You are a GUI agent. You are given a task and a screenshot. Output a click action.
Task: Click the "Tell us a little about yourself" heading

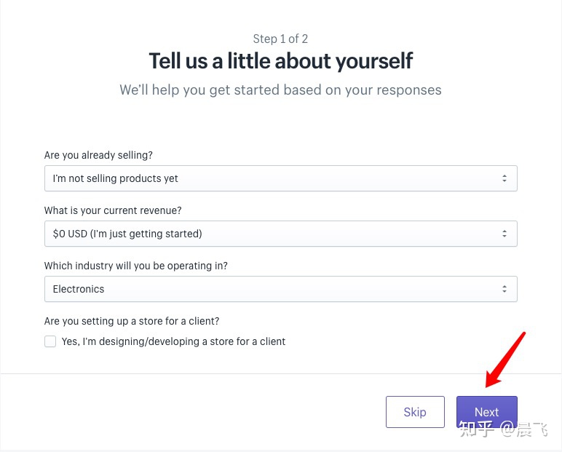[281, 60]
